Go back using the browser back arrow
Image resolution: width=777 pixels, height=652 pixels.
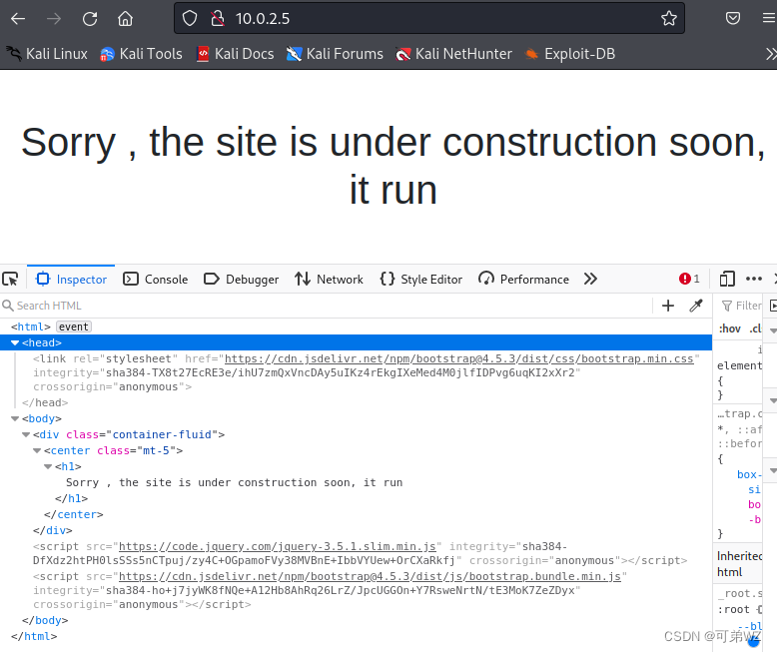click(x=18, y=19)
